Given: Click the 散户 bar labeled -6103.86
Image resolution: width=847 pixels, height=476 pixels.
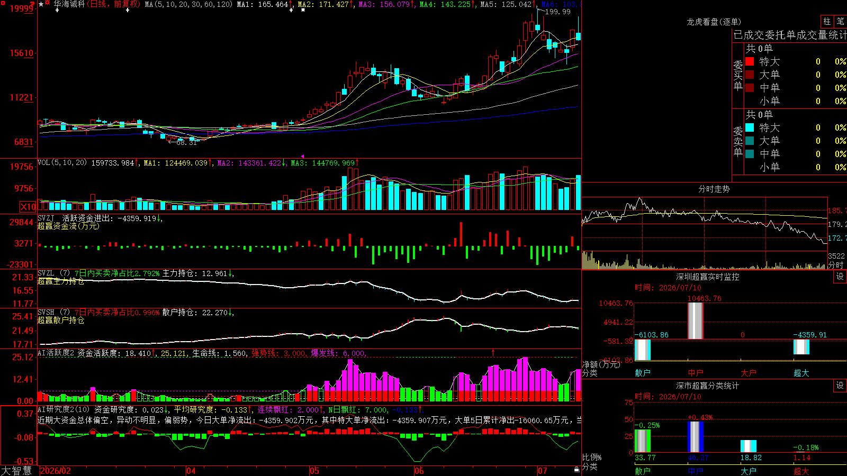Looking at the screenshot, I should click(643, 350).
